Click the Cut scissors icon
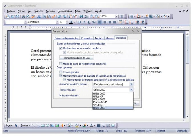 click(x=39, y=16)
